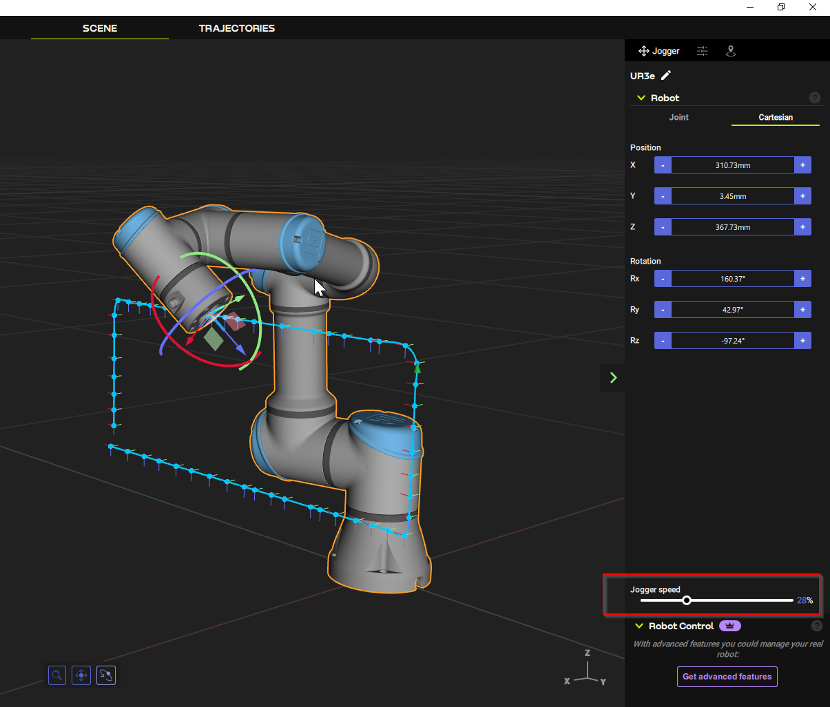Adjust the Jogger speed slider
This screenshot has height=707, width=830.
click(687, 600)
